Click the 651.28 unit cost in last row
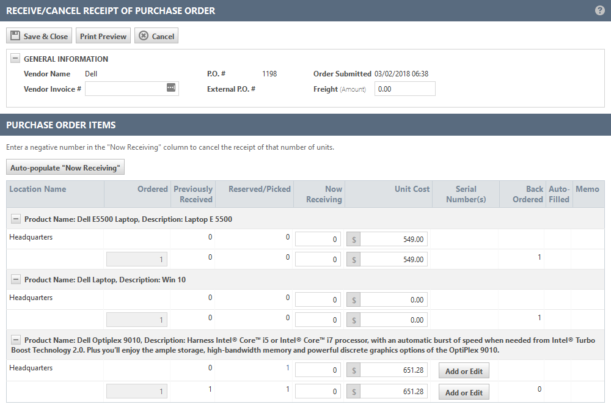 [393, 391]
